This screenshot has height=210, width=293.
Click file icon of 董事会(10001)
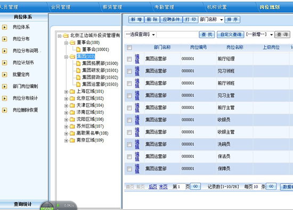tap(78, 49)
